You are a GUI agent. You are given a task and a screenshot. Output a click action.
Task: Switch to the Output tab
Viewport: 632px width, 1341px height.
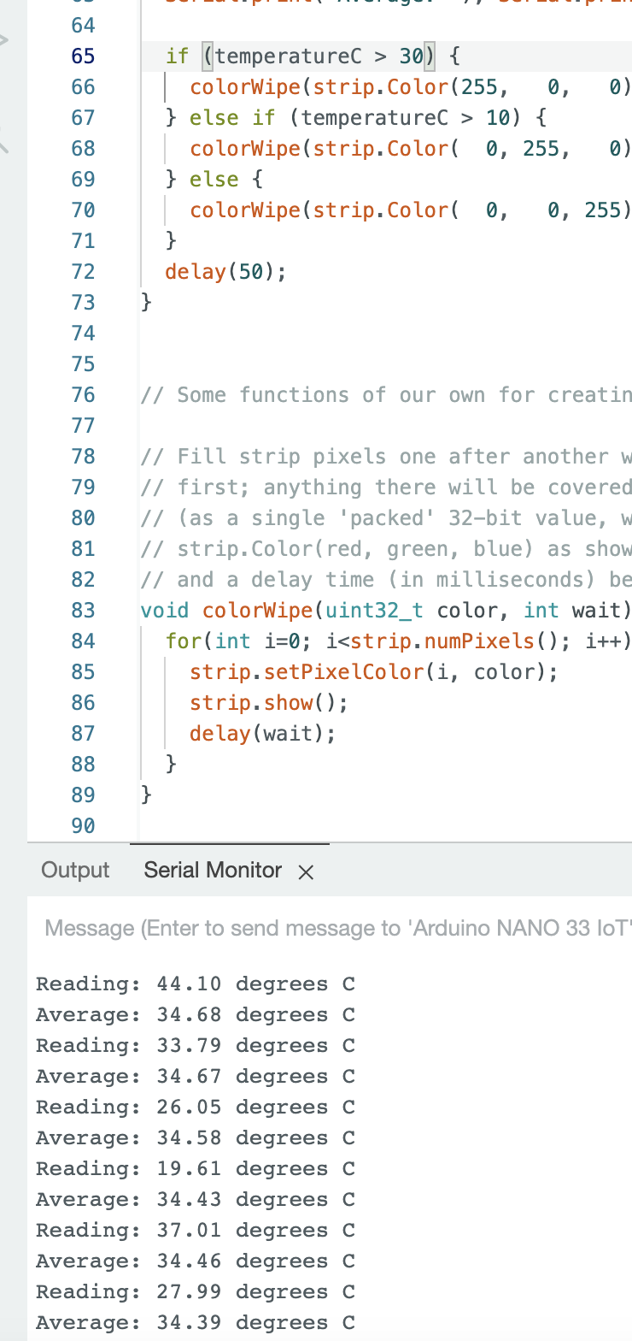[75, 871]
